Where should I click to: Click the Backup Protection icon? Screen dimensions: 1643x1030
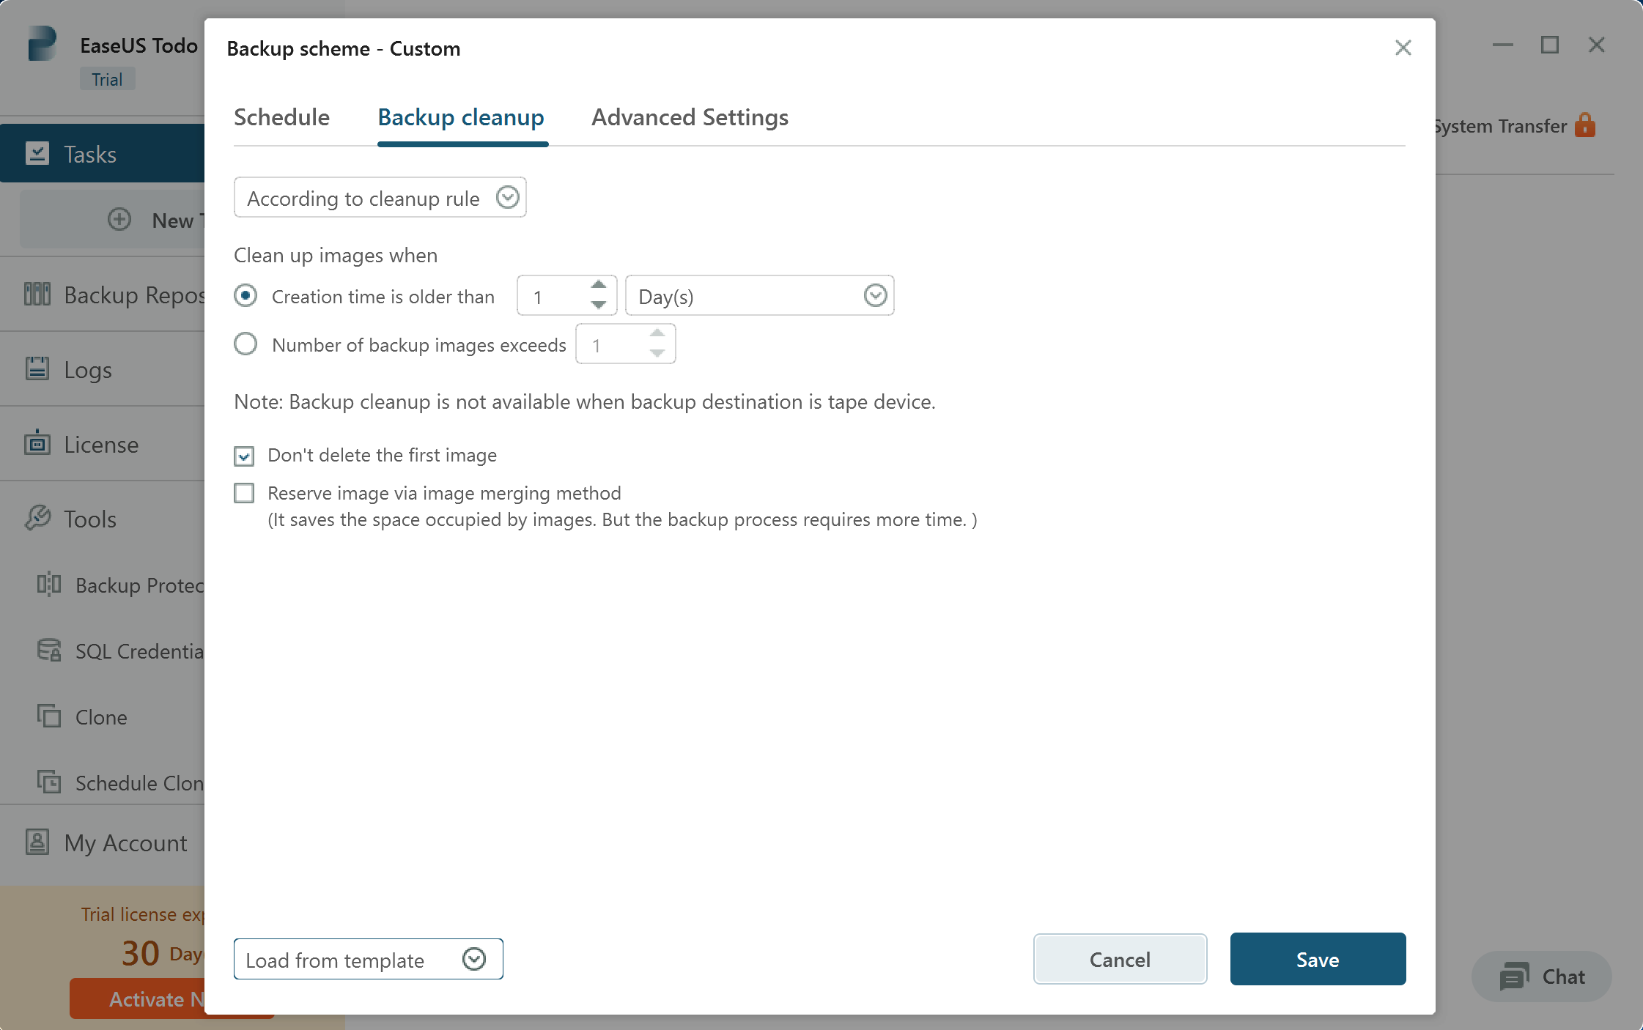point(49,584)
